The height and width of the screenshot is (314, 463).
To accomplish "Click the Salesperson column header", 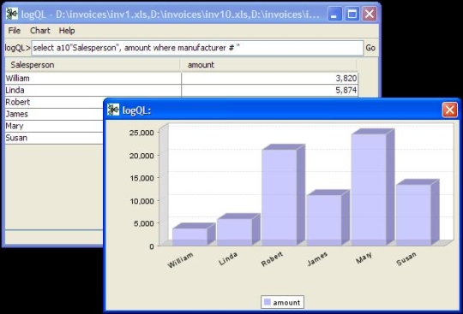I will pyautogui.click(x=93, y=65).
